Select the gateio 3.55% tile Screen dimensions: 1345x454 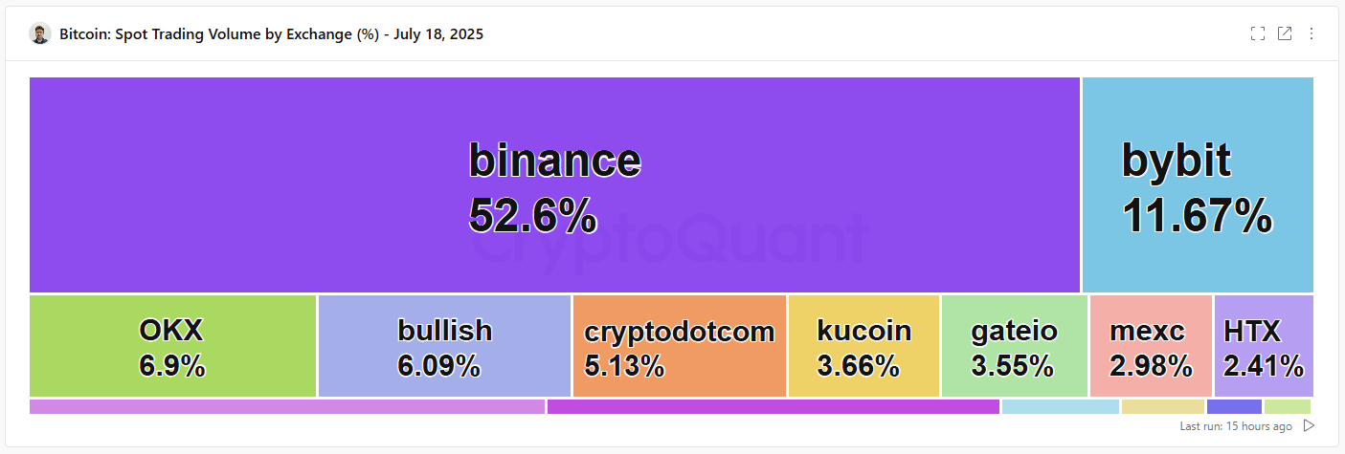coord(1015,346)
